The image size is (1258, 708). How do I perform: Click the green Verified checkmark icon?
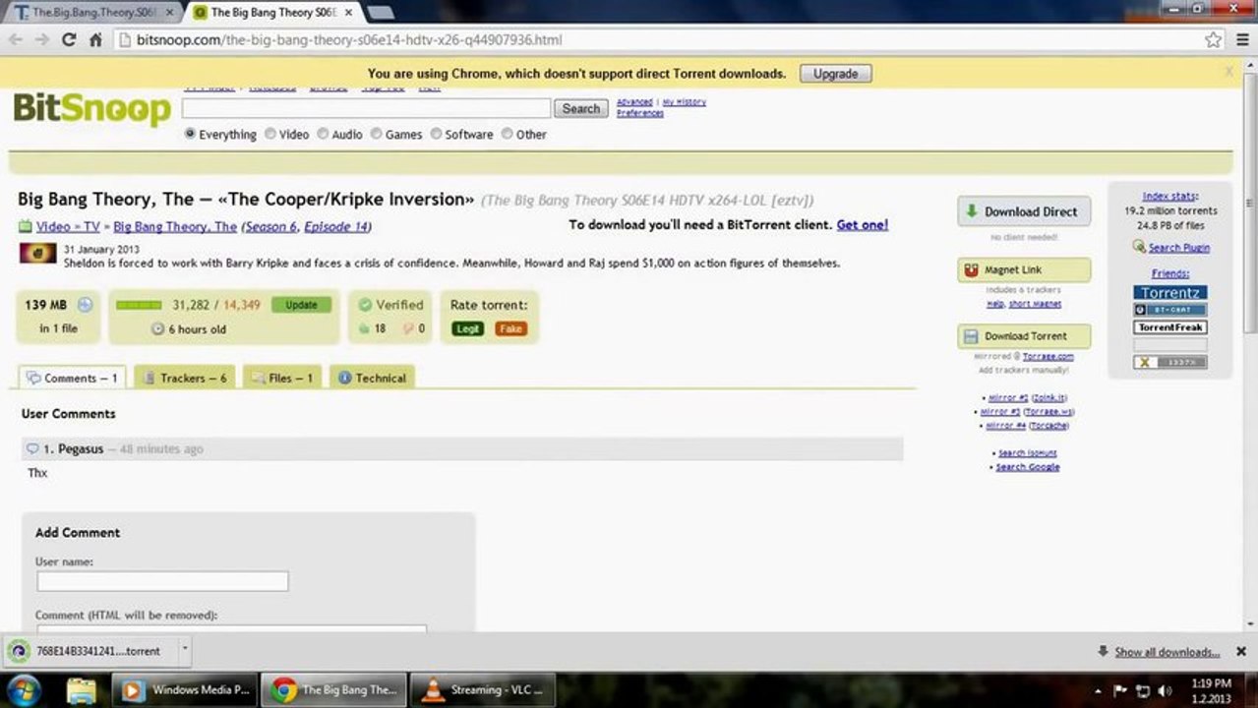point(365,305)
